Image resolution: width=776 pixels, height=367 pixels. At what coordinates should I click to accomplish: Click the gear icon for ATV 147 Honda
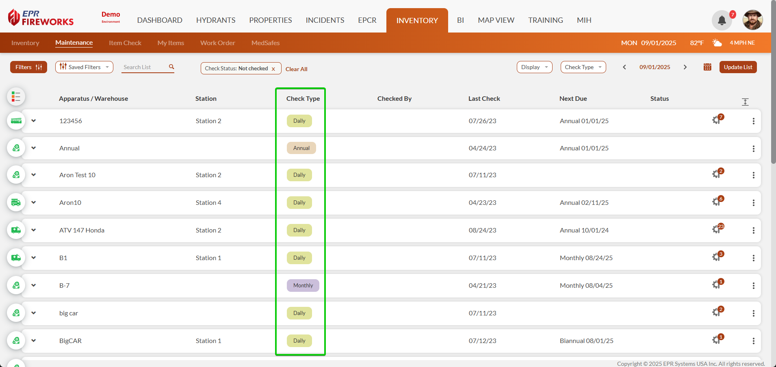click(716, 230)
